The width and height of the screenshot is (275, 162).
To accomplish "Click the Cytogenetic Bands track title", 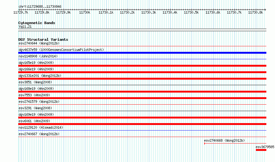I will [37, 23].
